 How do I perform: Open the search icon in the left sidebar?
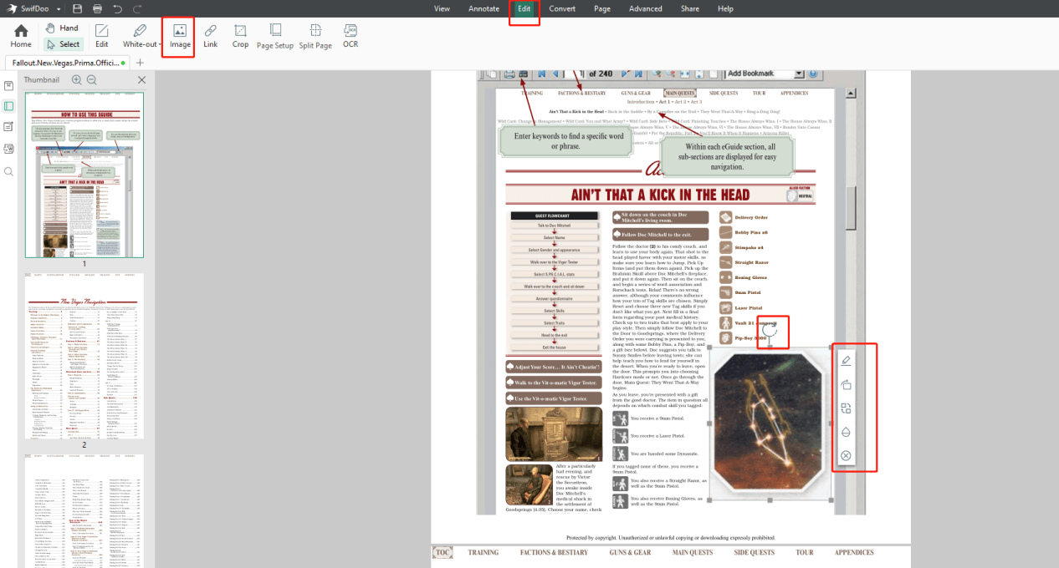click(10, 171)
